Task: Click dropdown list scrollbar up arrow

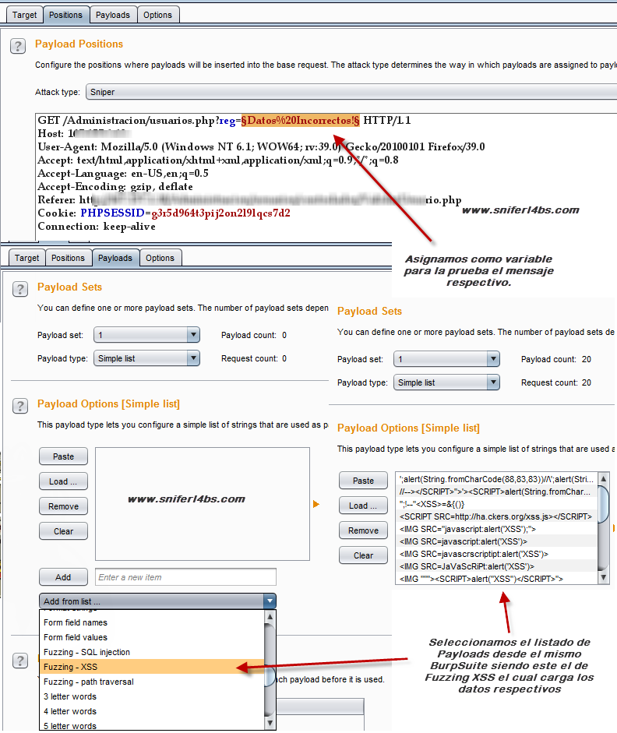Action: (270, 617)
